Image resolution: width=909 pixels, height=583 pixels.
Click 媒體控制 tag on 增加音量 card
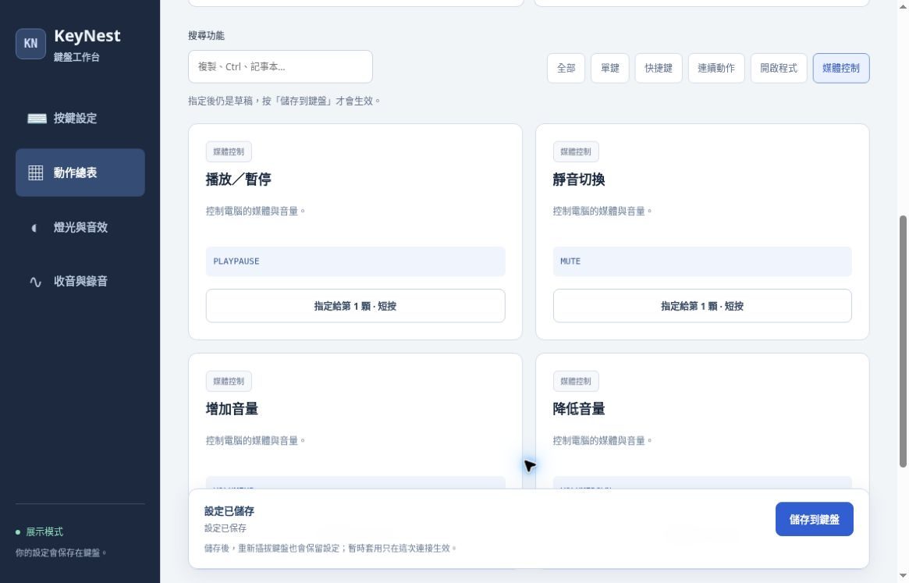229,381
